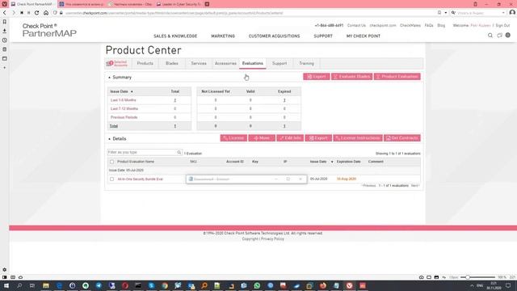Open File Explorer from the taskbar

point(46,285)
